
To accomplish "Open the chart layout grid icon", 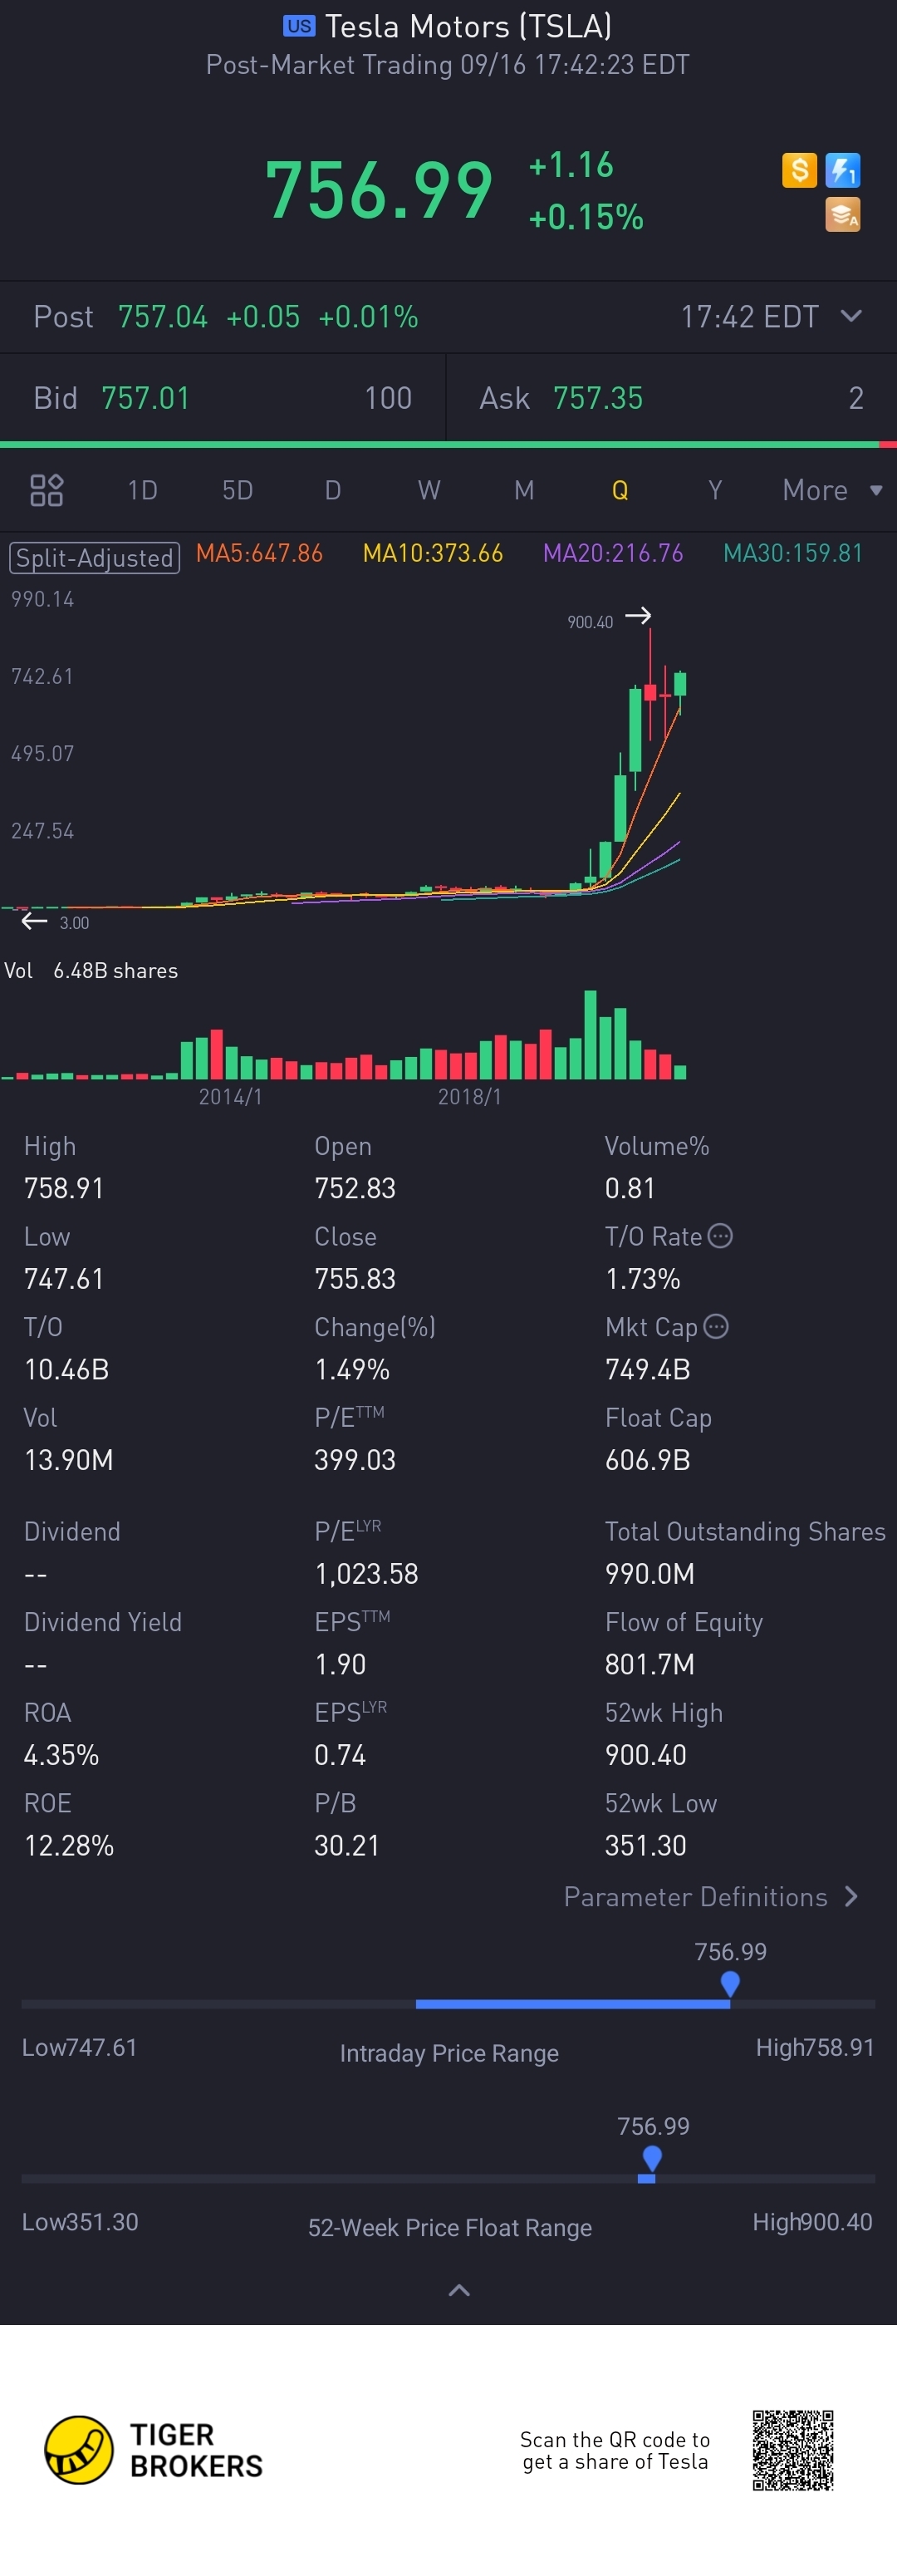I will (47, 490).
